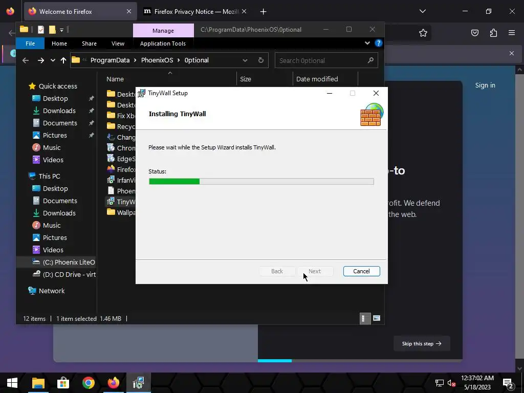Open a new Firefox tab
This screenshot has width=524, height=393.
click(x=263, y=12)
